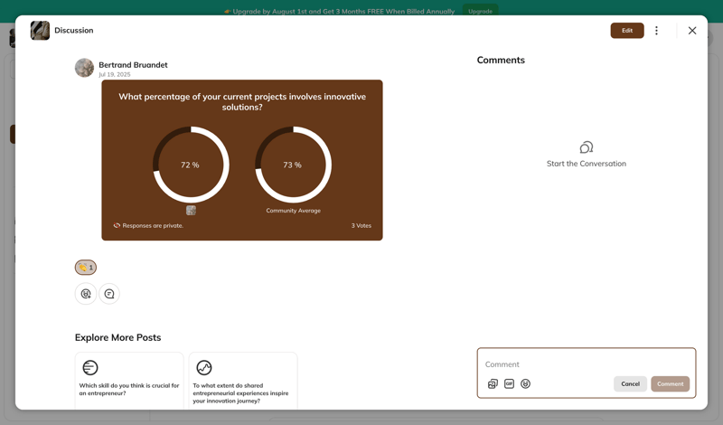Click the Jul 19, 2025 post date
The image size is (723, 425).
click(115, 74)
